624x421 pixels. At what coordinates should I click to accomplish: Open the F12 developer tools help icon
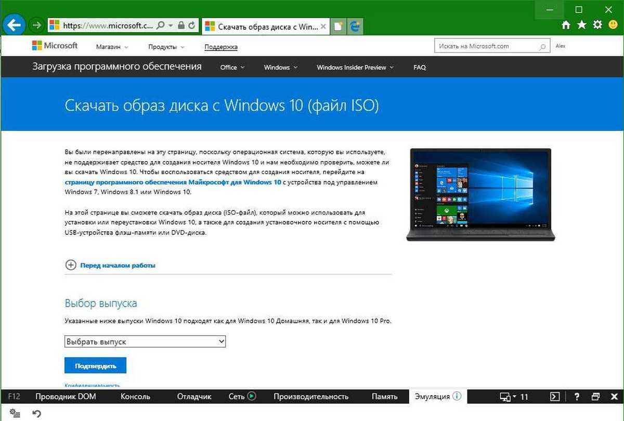pos(577,397)
